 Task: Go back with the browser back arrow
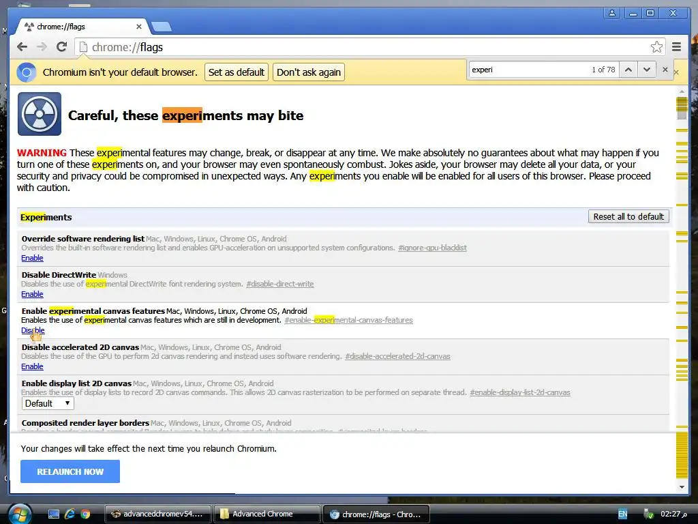tap(22, 47)
